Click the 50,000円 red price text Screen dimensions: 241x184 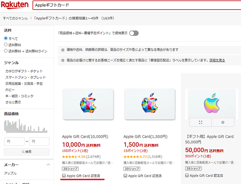point(197,150)
